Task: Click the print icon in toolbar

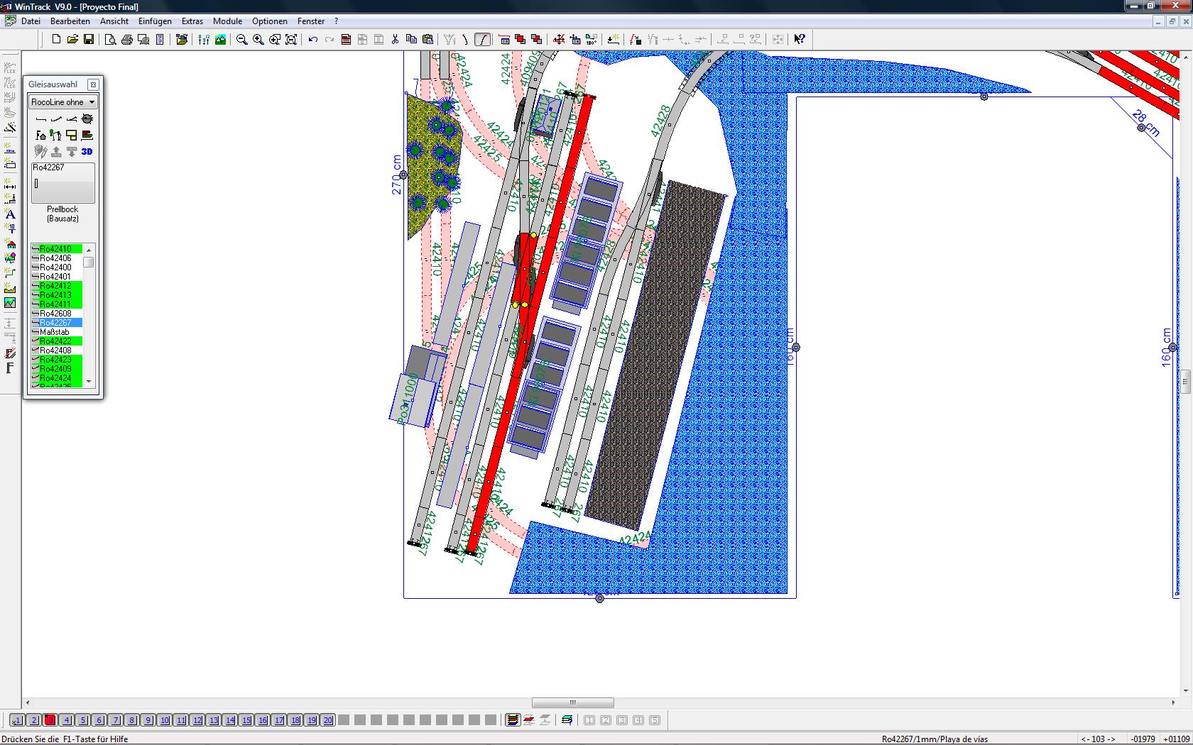Action: pos(127,40)
